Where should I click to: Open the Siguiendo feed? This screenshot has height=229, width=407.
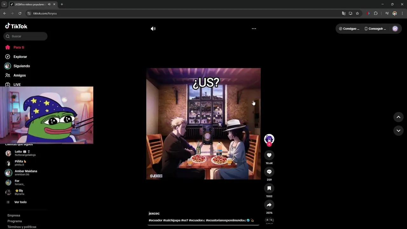(x=17, y=66)
